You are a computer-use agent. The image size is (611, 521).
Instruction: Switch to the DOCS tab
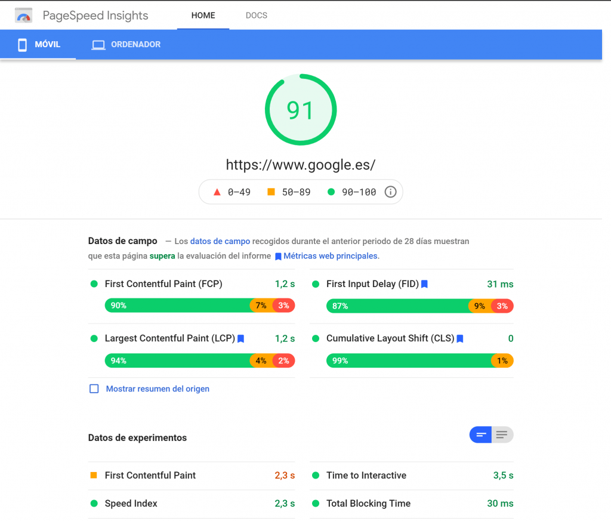click(x=257, y=16)
